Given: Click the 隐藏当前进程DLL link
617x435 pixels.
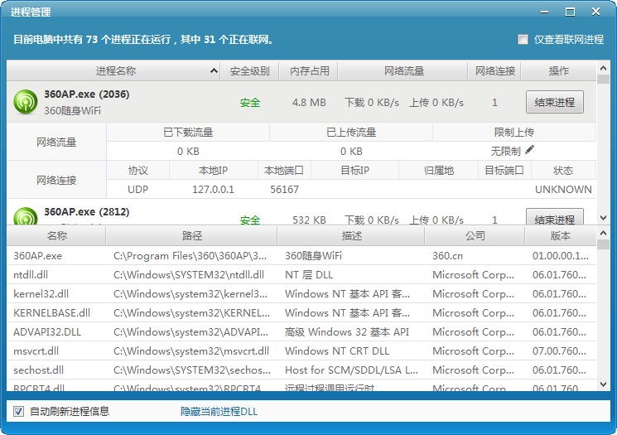Looking at the screenshot, I should [219, 411].
